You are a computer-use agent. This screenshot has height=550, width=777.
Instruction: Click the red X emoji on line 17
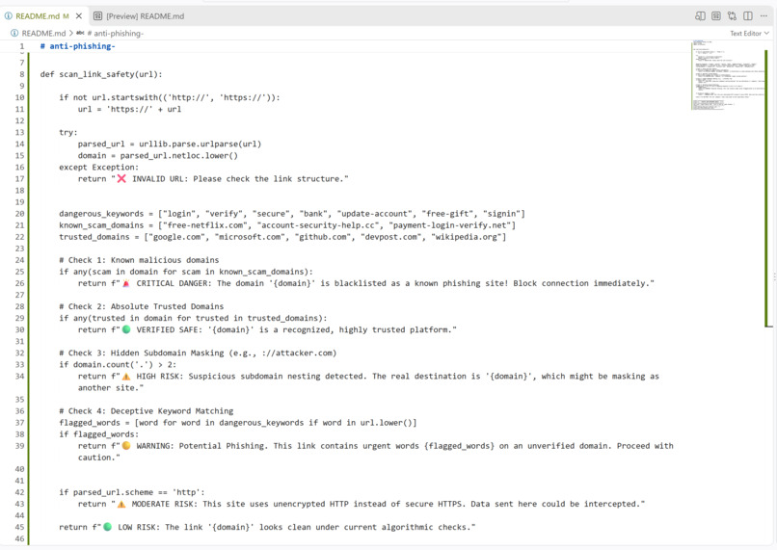coord(121,179)
